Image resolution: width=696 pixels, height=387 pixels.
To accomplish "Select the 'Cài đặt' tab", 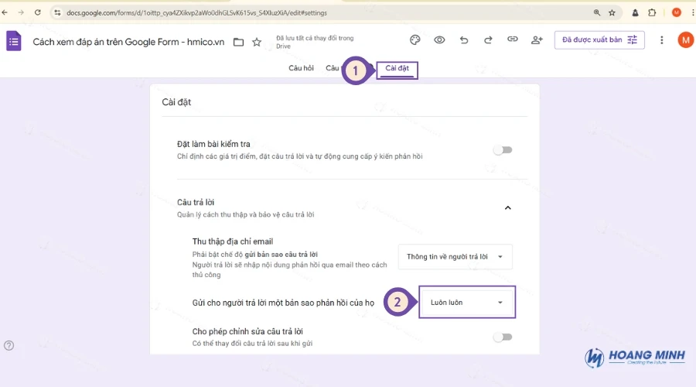I will [397, 68].
